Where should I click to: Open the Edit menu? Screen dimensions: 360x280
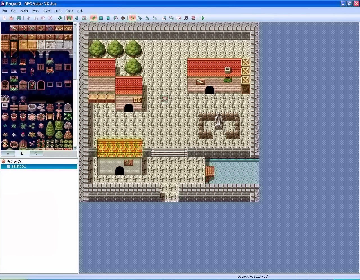click(13, 11)
